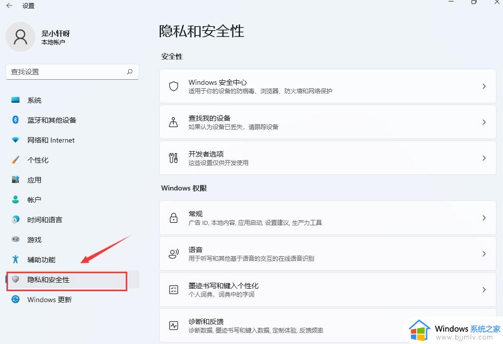Open Windows 安全中心 settings
Screen dimensions: 503x344
coord(327,86)
